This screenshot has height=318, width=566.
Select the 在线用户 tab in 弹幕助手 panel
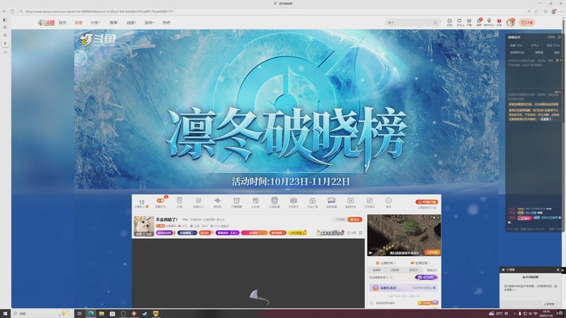click(x=517, y=52)
